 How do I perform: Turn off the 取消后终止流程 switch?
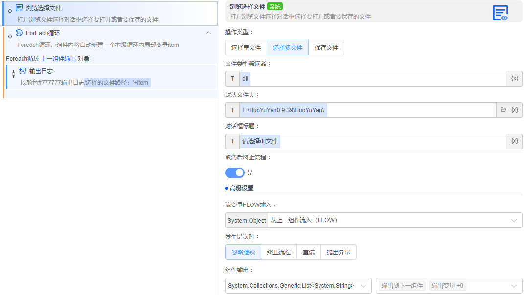point(234,172)
